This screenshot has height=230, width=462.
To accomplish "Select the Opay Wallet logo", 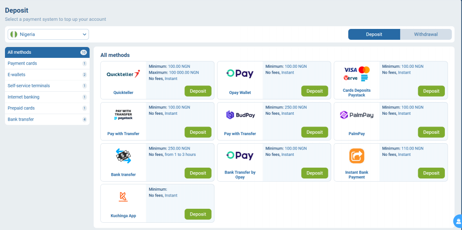I will (240, 74).
